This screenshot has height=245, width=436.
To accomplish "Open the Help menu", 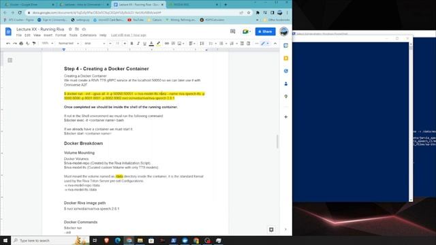I will tap(103, 35).
